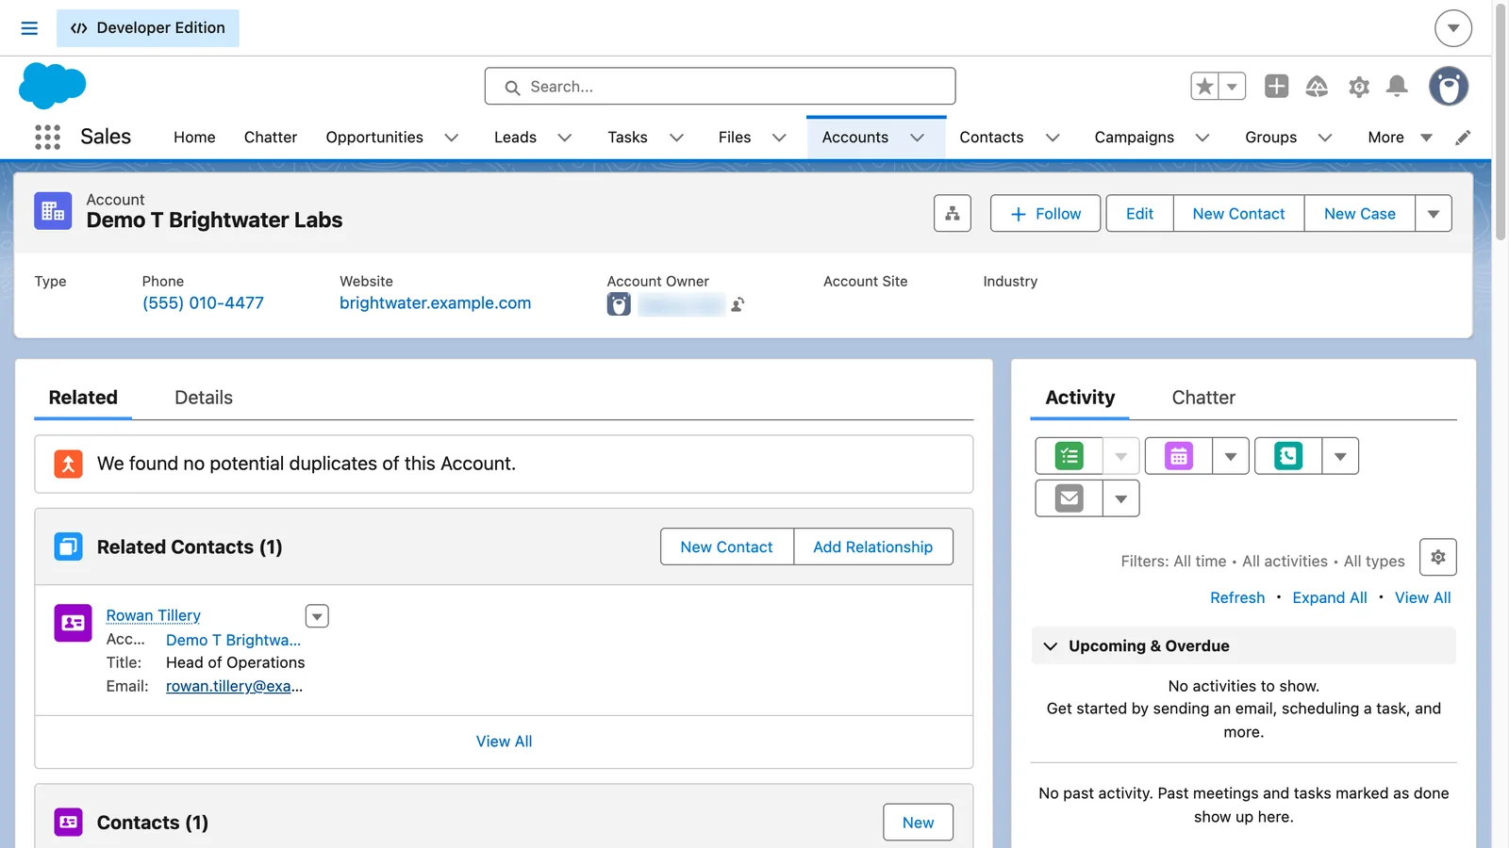Open the notifications bell

coord(1397,87)
